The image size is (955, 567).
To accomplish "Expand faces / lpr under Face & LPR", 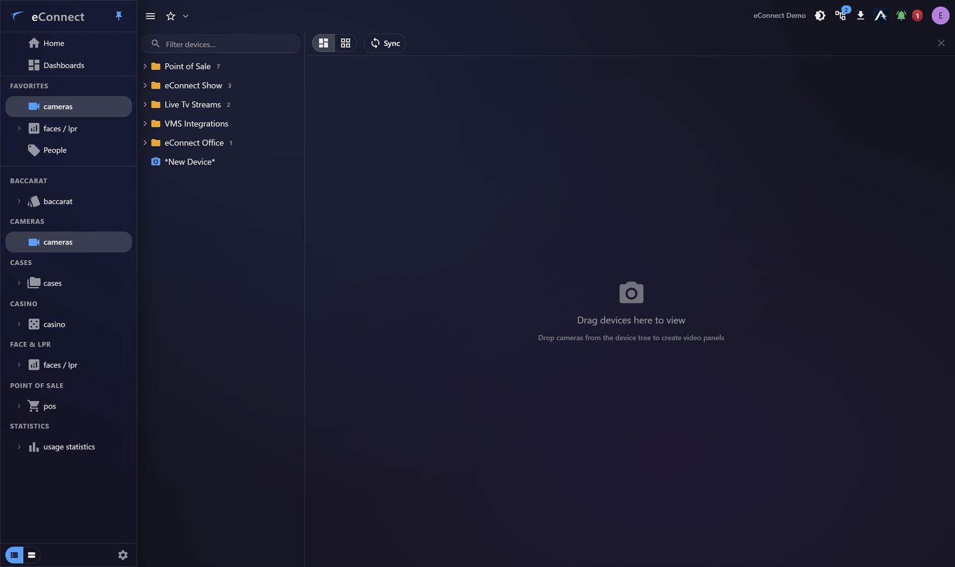I will click(19, 365).
